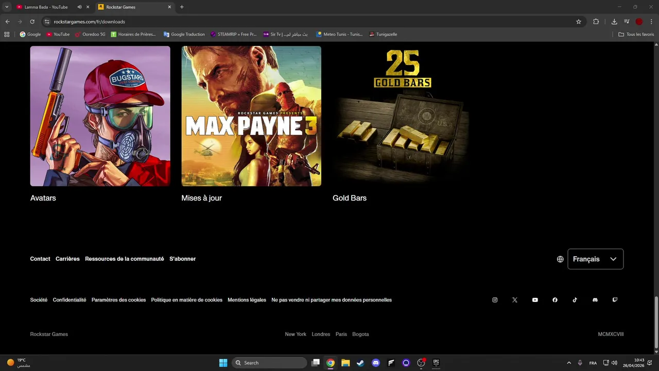Open the Rockstar Instagram page icon
Image resolution: width=659 pixels, height=371 pixels.
[495, 300]
